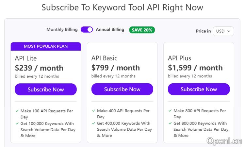
Task: Click the Price in label
Action: pyautogui.click(x=203, y=31)
